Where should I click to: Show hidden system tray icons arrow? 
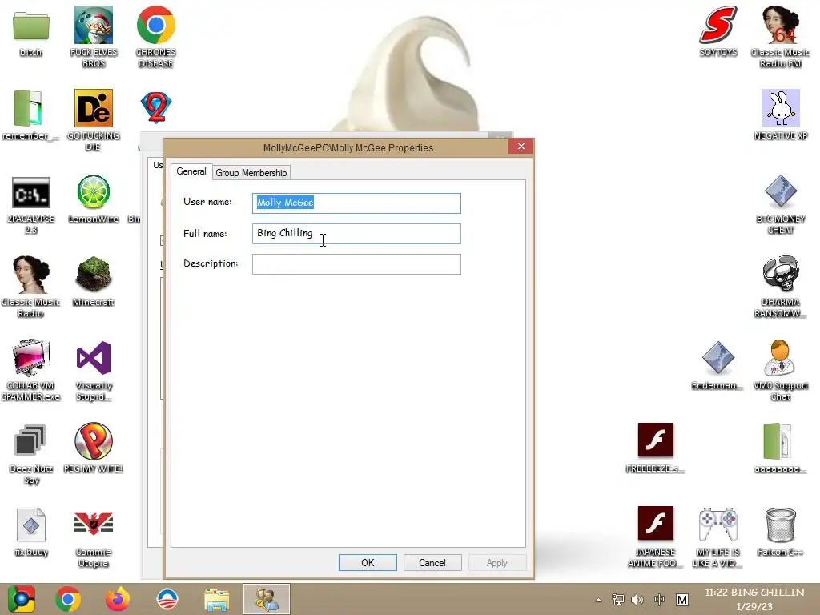tap(598, 600)
